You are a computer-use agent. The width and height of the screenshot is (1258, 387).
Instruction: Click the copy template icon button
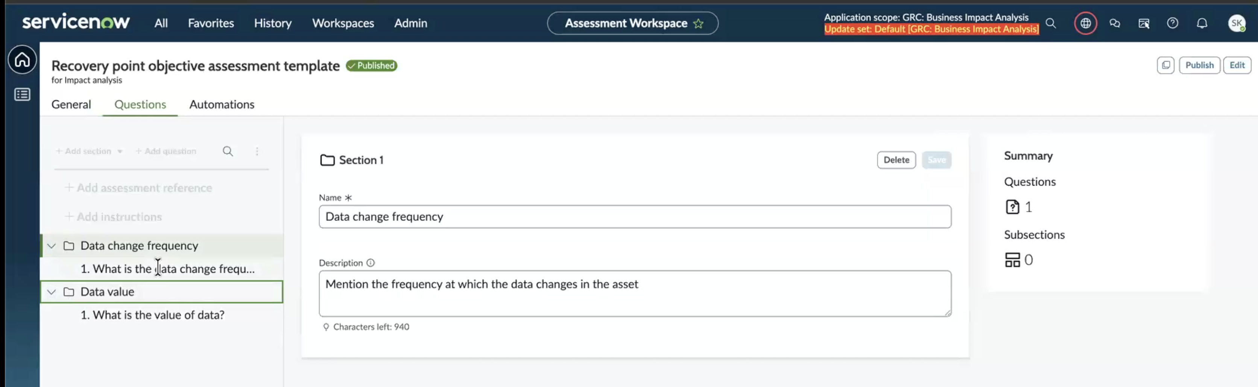click(1165, 65)
